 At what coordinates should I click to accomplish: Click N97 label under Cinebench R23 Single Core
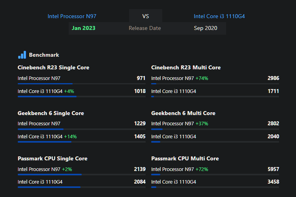39,78
